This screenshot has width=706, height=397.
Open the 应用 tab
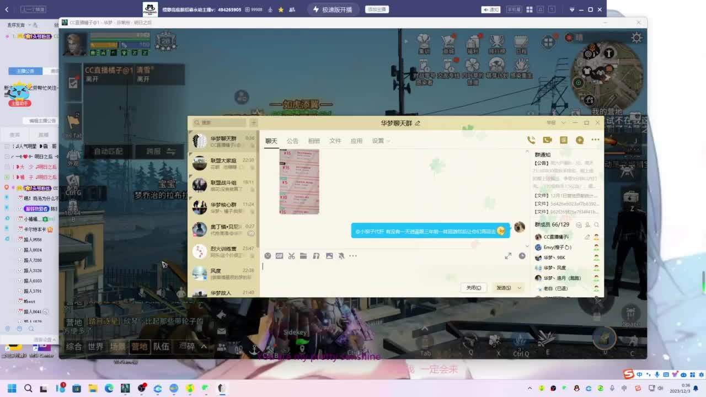pos(356,141)
